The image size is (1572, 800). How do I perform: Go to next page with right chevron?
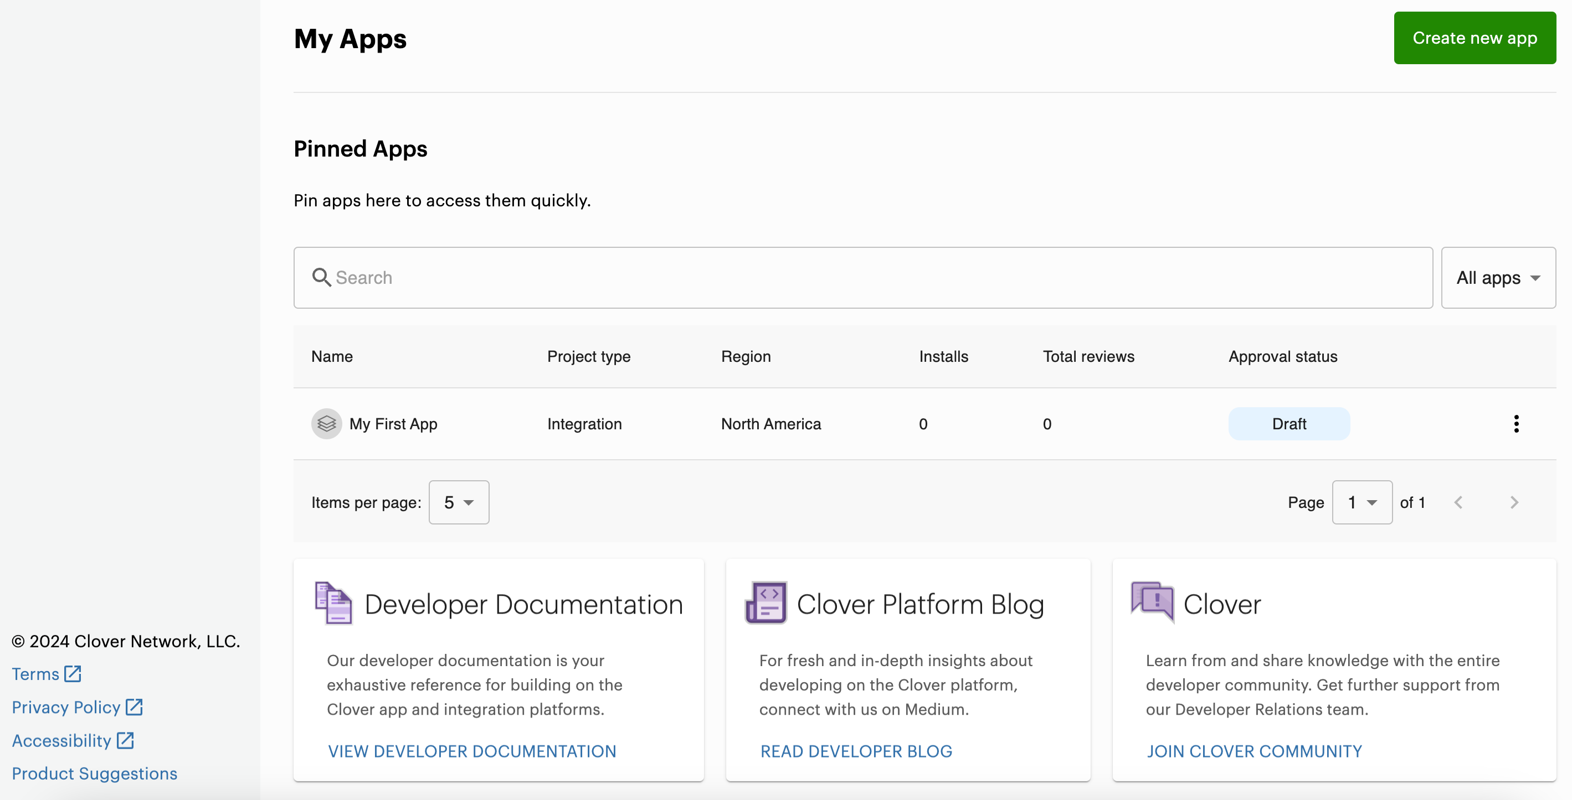[x=1514, y=502]
